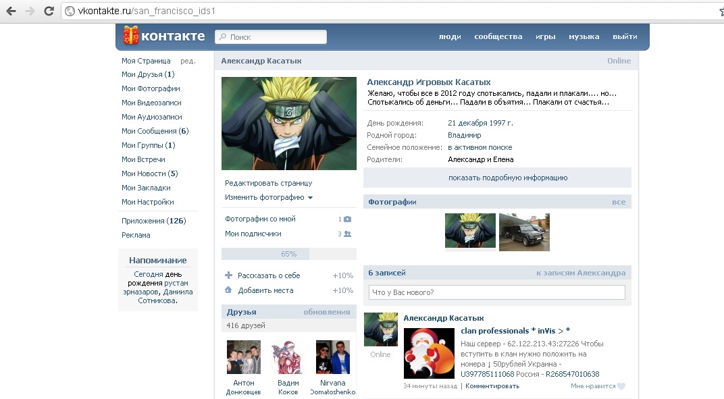The image size is (724, 399).
Task: Click the camera icon next to Фотографии со мной
Action: pyautogui.click(x=347, y=219)
